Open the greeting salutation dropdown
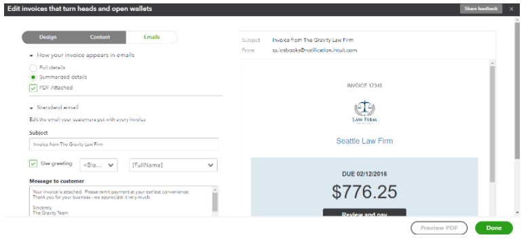The image size is (530, 248). pyautogui.click(x=98, y=165)
